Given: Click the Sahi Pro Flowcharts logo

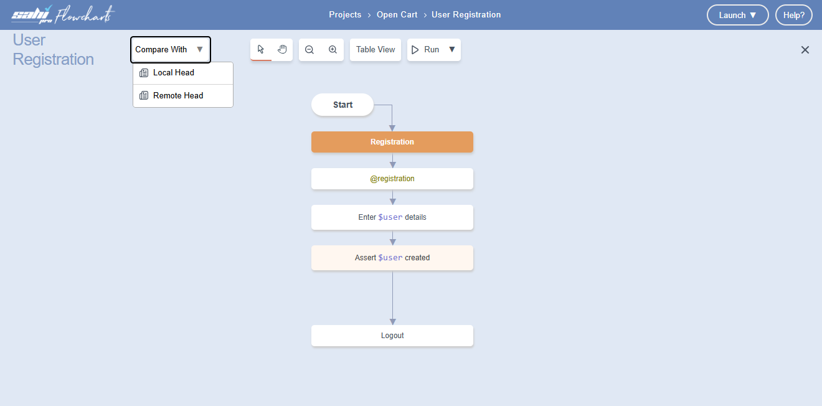Looking at the screenshot, I should click(63, 15).
